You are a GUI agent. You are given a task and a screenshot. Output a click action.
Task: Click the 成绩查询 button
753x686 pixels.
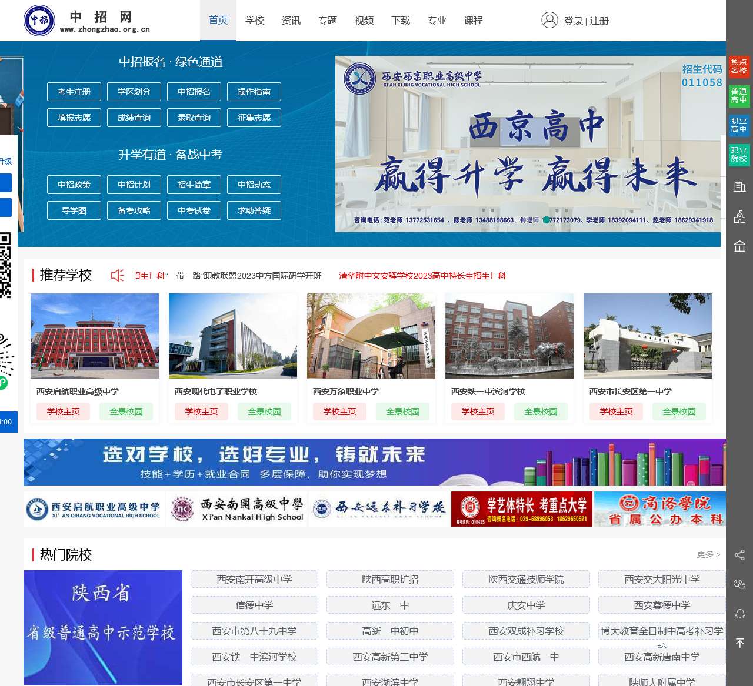(x=134, y=118)
